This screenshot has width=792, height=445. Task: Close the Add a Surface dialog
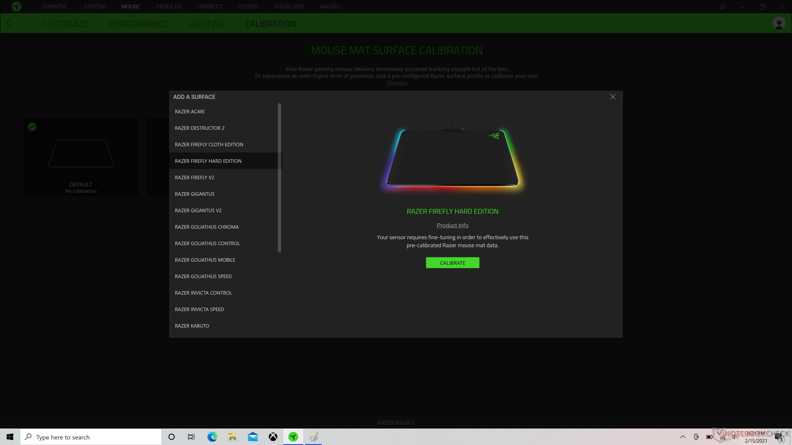click(x=613, y=97)
